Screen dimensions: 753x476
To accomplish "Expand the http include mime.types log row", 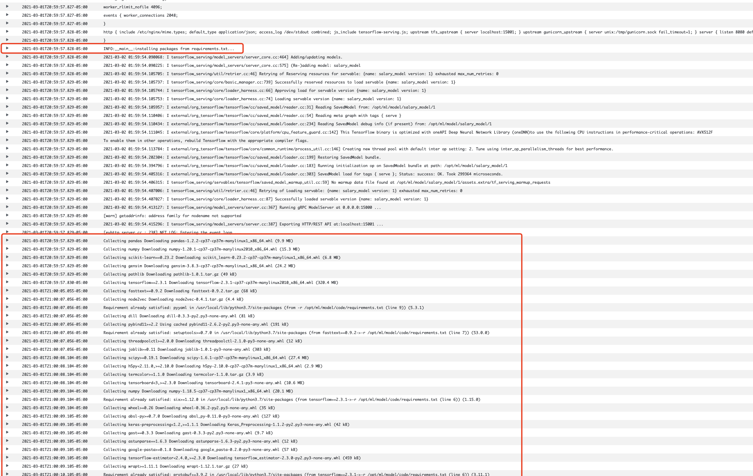I will (7, 32).
